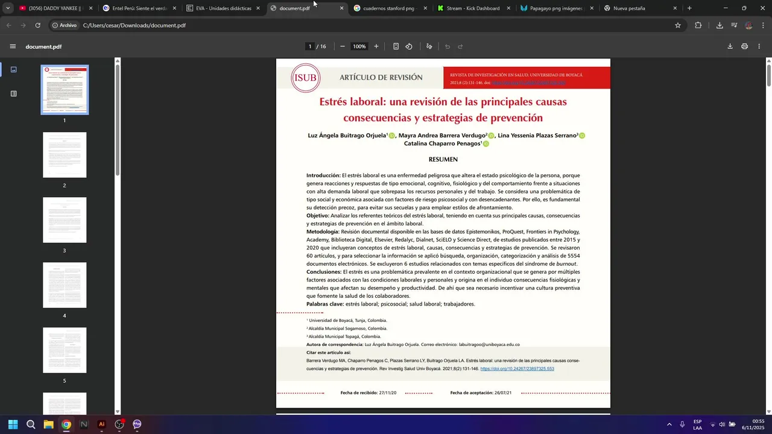Click ORCID icon beside Plazas Serrano
772x434 pixels.
click(x=582, y=136)
